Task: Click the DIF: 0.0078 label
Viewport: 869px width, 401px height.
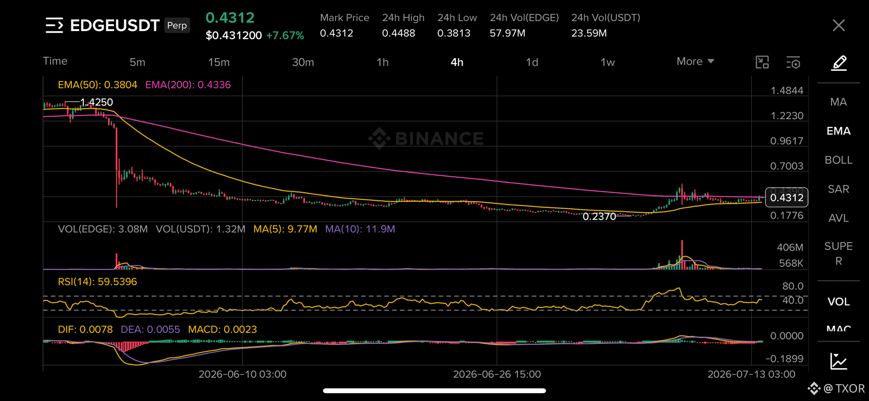Action: pyautogui.click(x=85, y=330)
